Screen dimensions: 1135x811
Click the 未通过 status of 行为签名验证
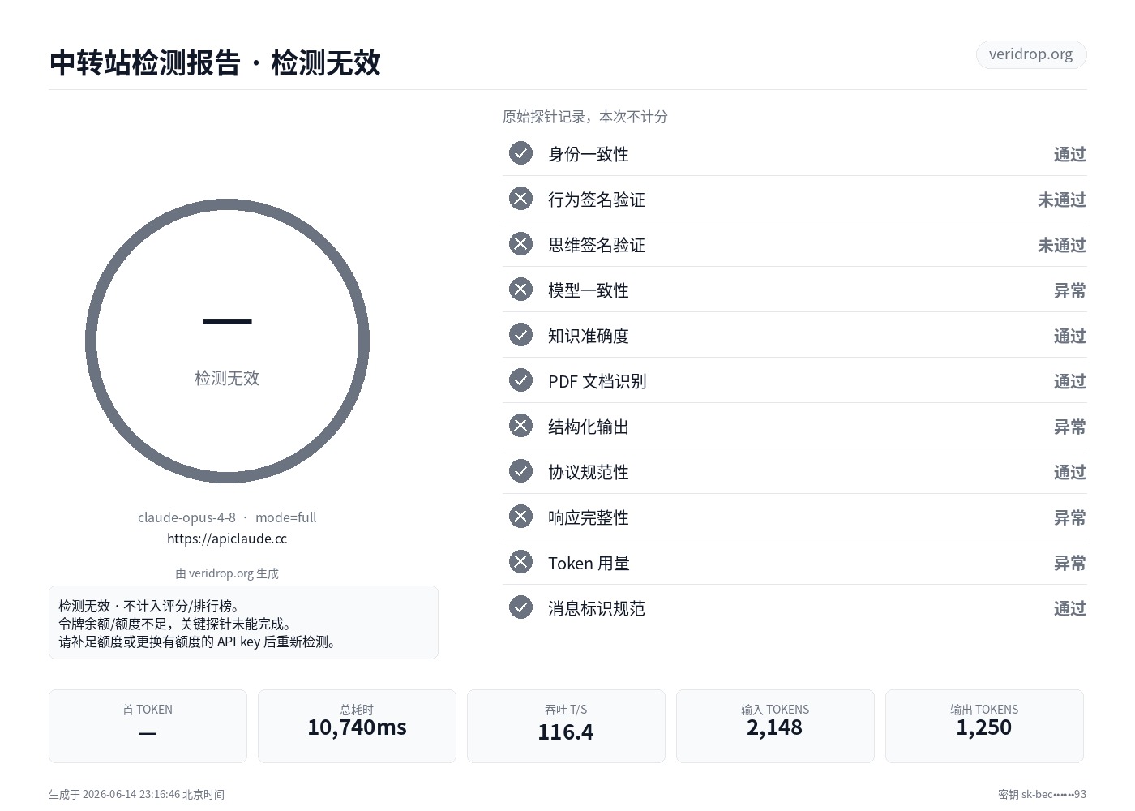(x=1061, y=200)
